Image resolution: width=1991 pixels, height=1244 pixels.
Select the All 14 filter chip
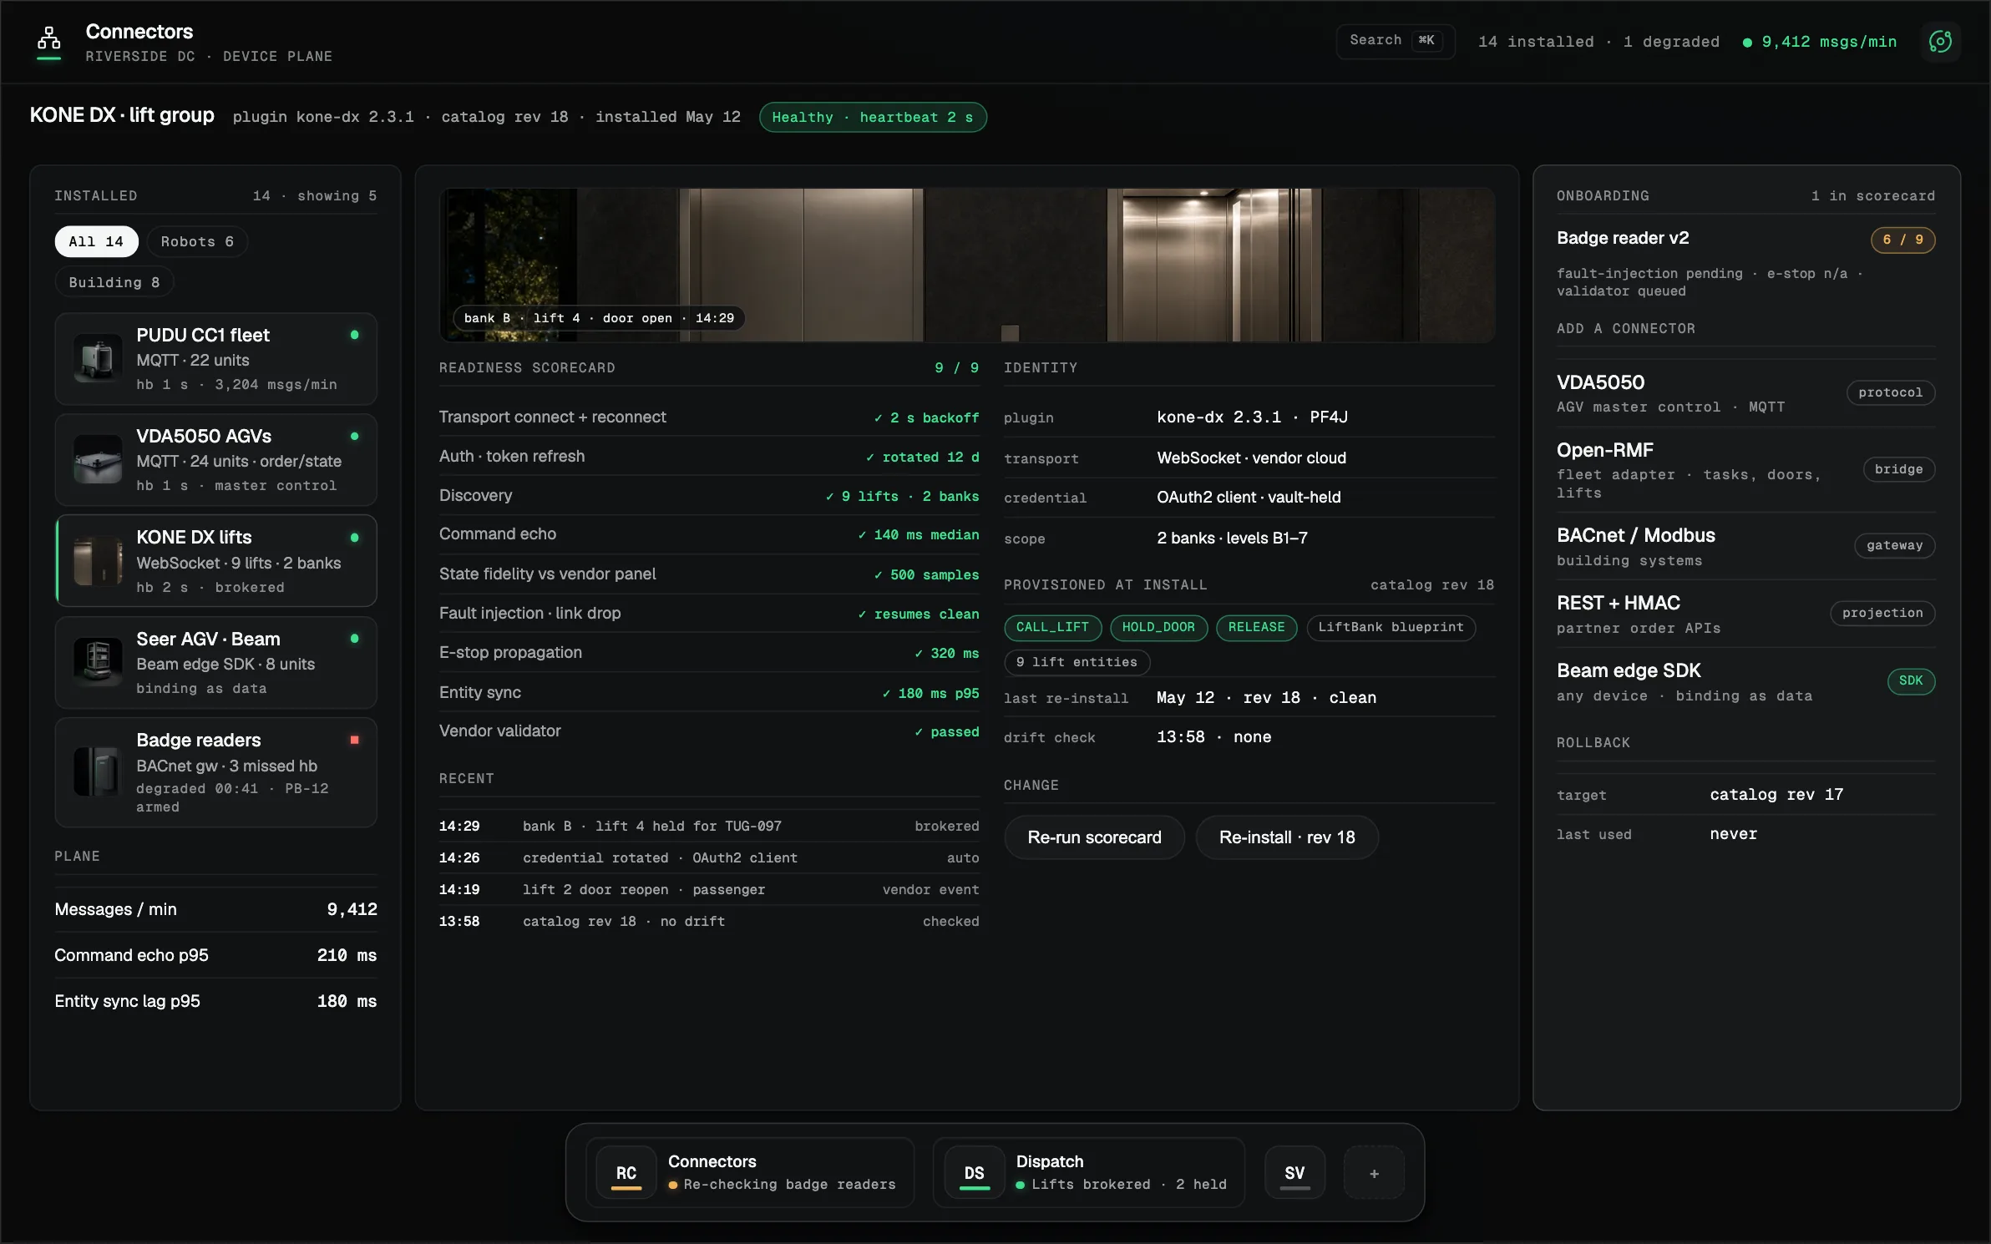[96, 241]
